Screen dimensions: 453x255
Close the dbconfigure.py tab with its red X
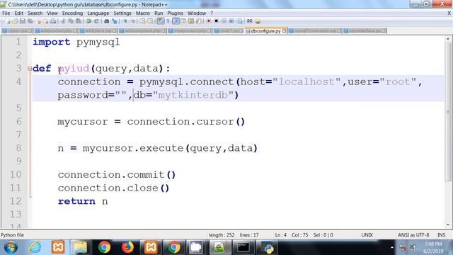[285, 30]
